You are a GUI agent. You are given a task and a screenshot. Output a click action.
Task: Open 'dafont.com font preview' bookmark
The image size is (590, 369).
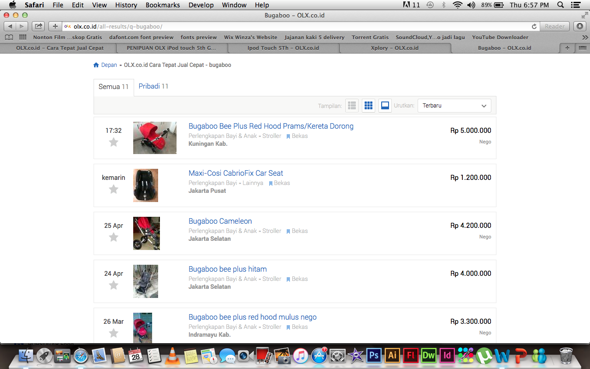click(142, 37)
